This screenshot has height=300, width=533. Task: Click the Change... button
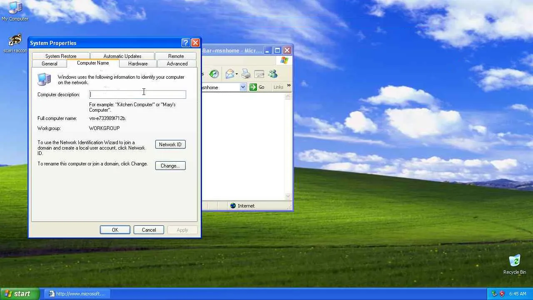[170, 166]
